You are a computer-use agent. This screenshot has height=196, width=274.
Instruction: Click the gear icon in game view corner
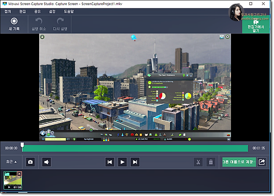[x=228, y=37]
